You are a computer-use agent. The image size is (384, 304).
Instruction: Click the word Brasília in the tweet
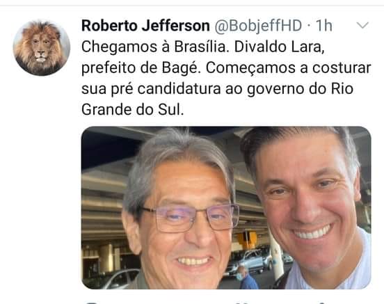(x=202, y=47)
